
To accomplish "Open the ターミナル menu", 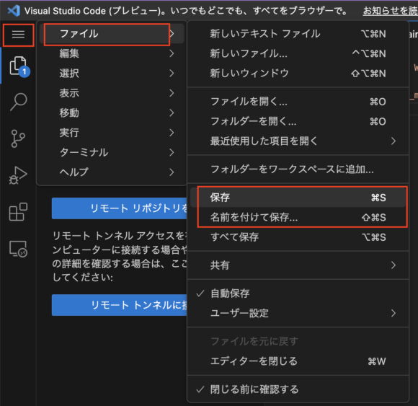I will click(x=112, y=152).
